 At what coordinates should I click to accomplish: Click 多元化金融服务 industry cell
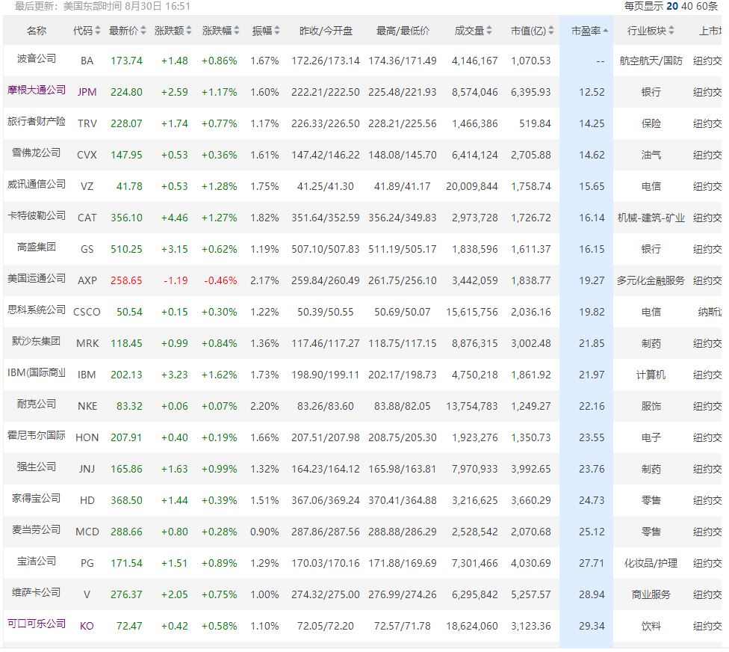pyautogui.click(x=651, y=280)
